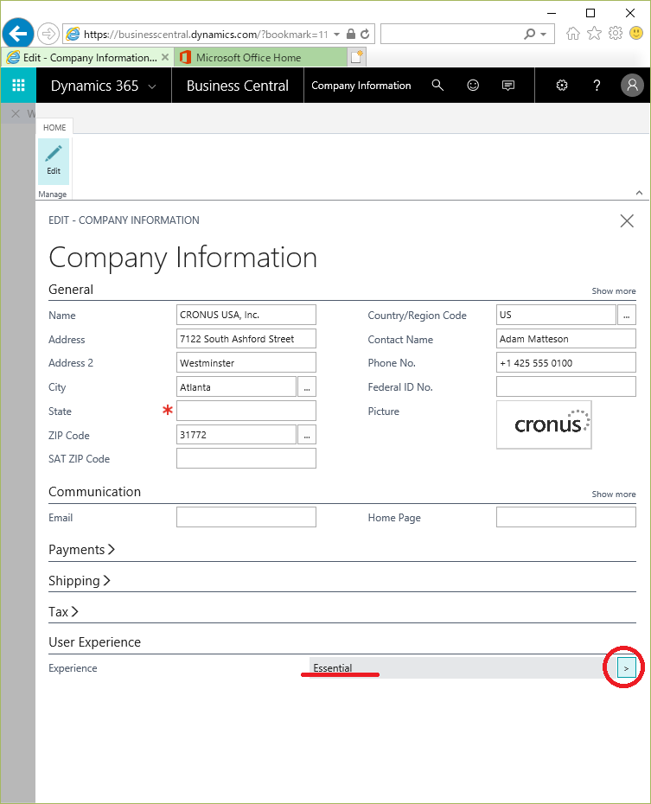Click the Business Central header link
The image size is (651, 804).
pyautogui.click(x=238, y=85)
